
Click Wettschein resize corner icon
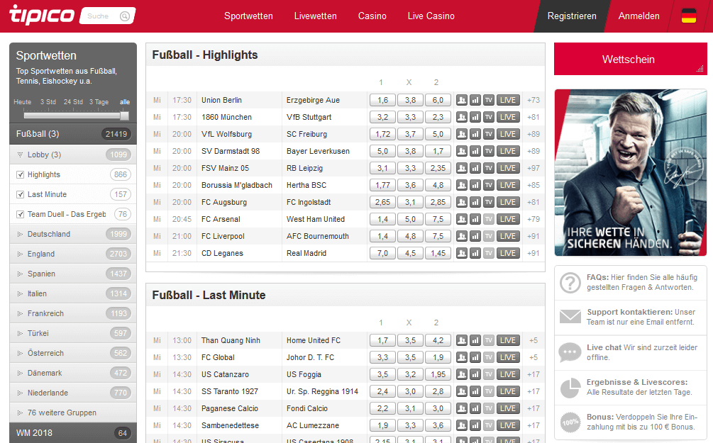pyautogui.click(x=700, y=69)
